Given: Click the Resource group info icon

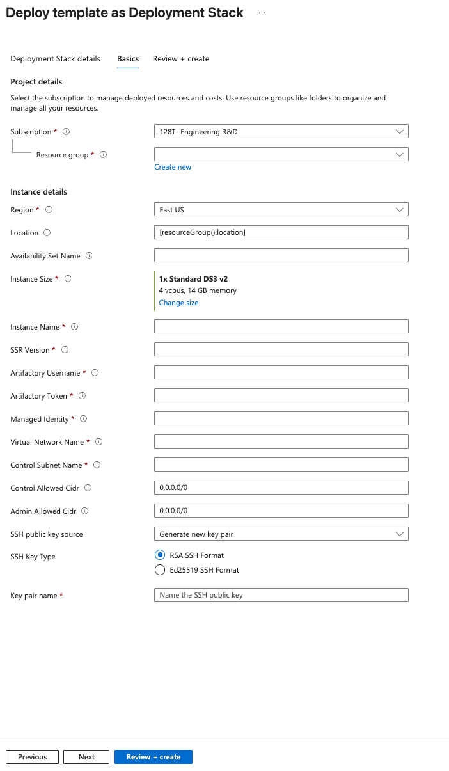Looking at the screenshot, I should tap(104, 155).
